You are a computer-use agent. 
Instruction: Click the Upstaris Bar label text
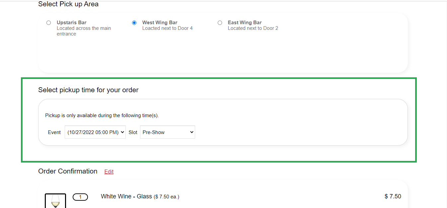71,23
